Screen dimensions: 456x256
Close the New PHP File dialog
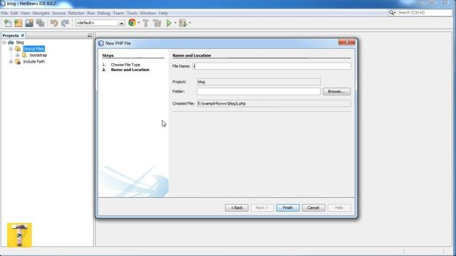tap(347, 42)
